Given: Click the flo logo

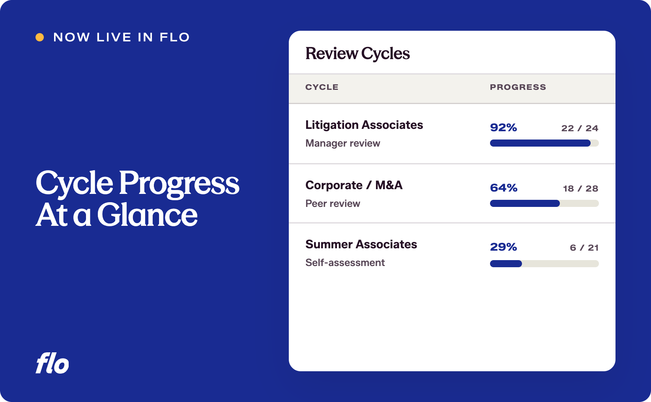Looking at the screenshot, I should [52, 363].
